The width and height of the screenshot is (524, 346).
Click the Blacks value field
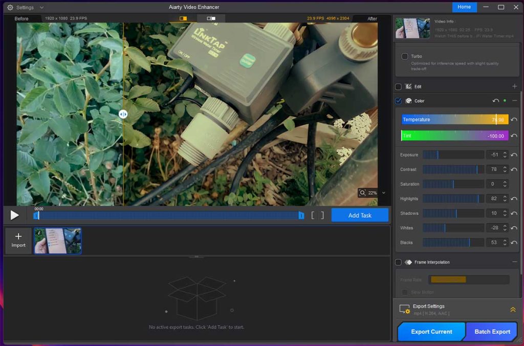tap(494, 243)
